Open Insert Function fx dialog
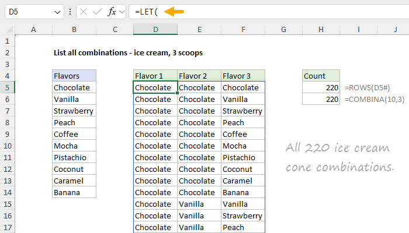 (112, 12)
